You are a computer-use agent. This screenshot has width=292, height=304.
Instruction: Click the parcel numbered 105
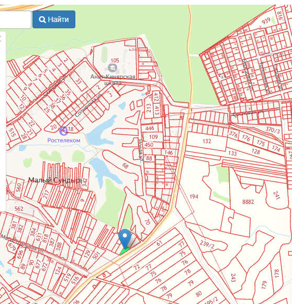tap(115, 60)
